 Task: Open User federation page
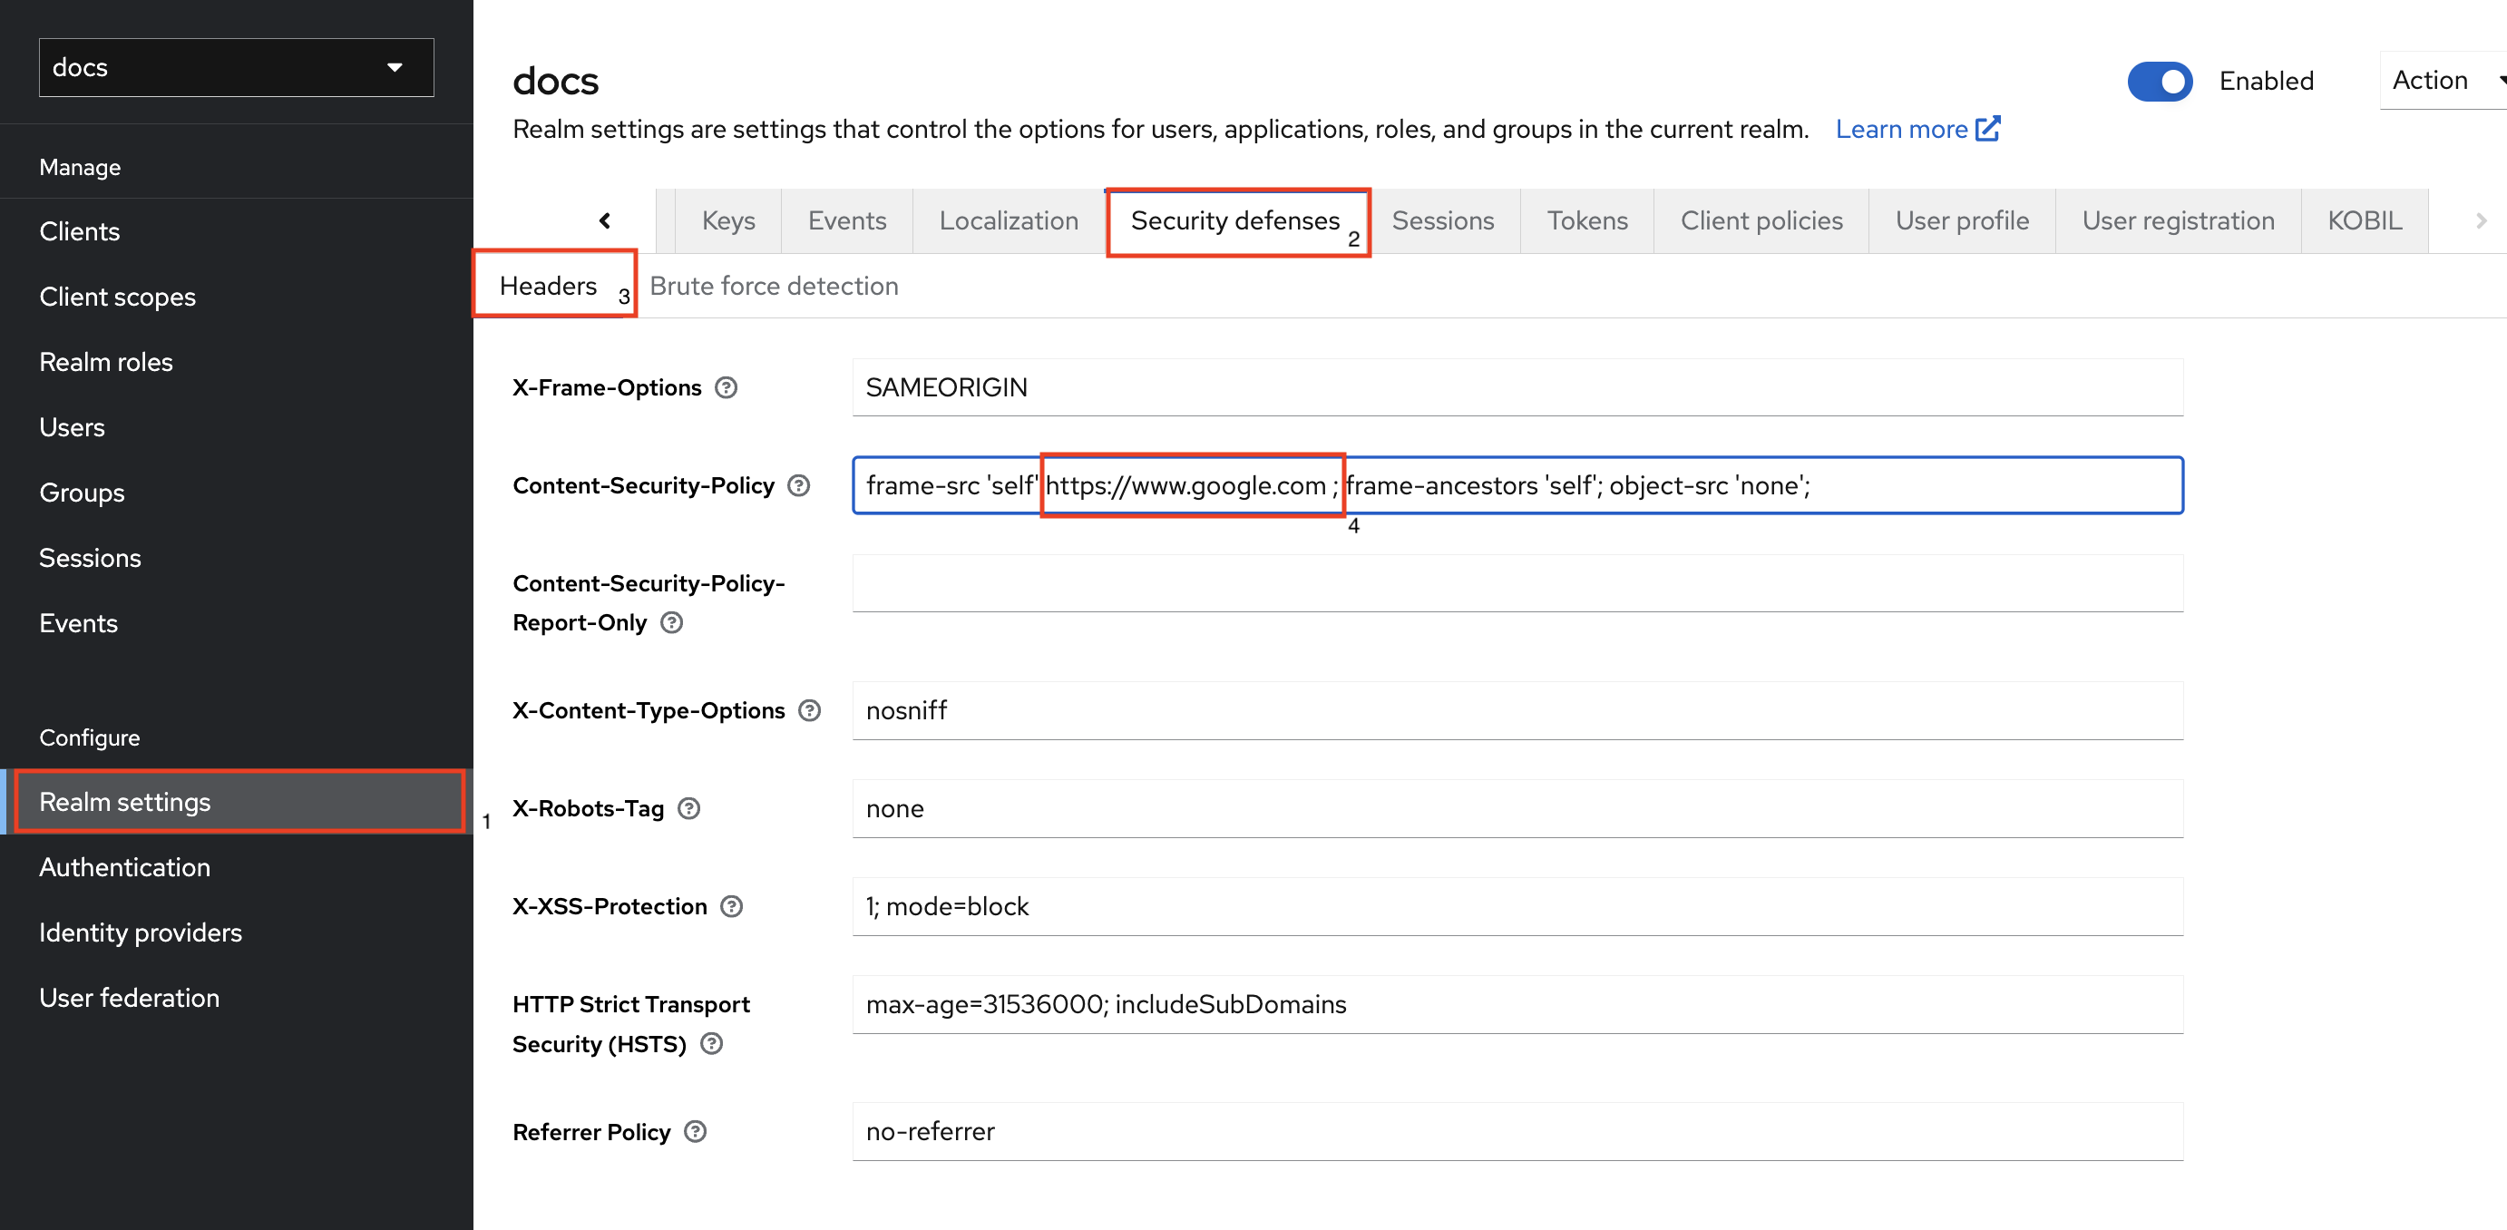[x=237, y=998]
